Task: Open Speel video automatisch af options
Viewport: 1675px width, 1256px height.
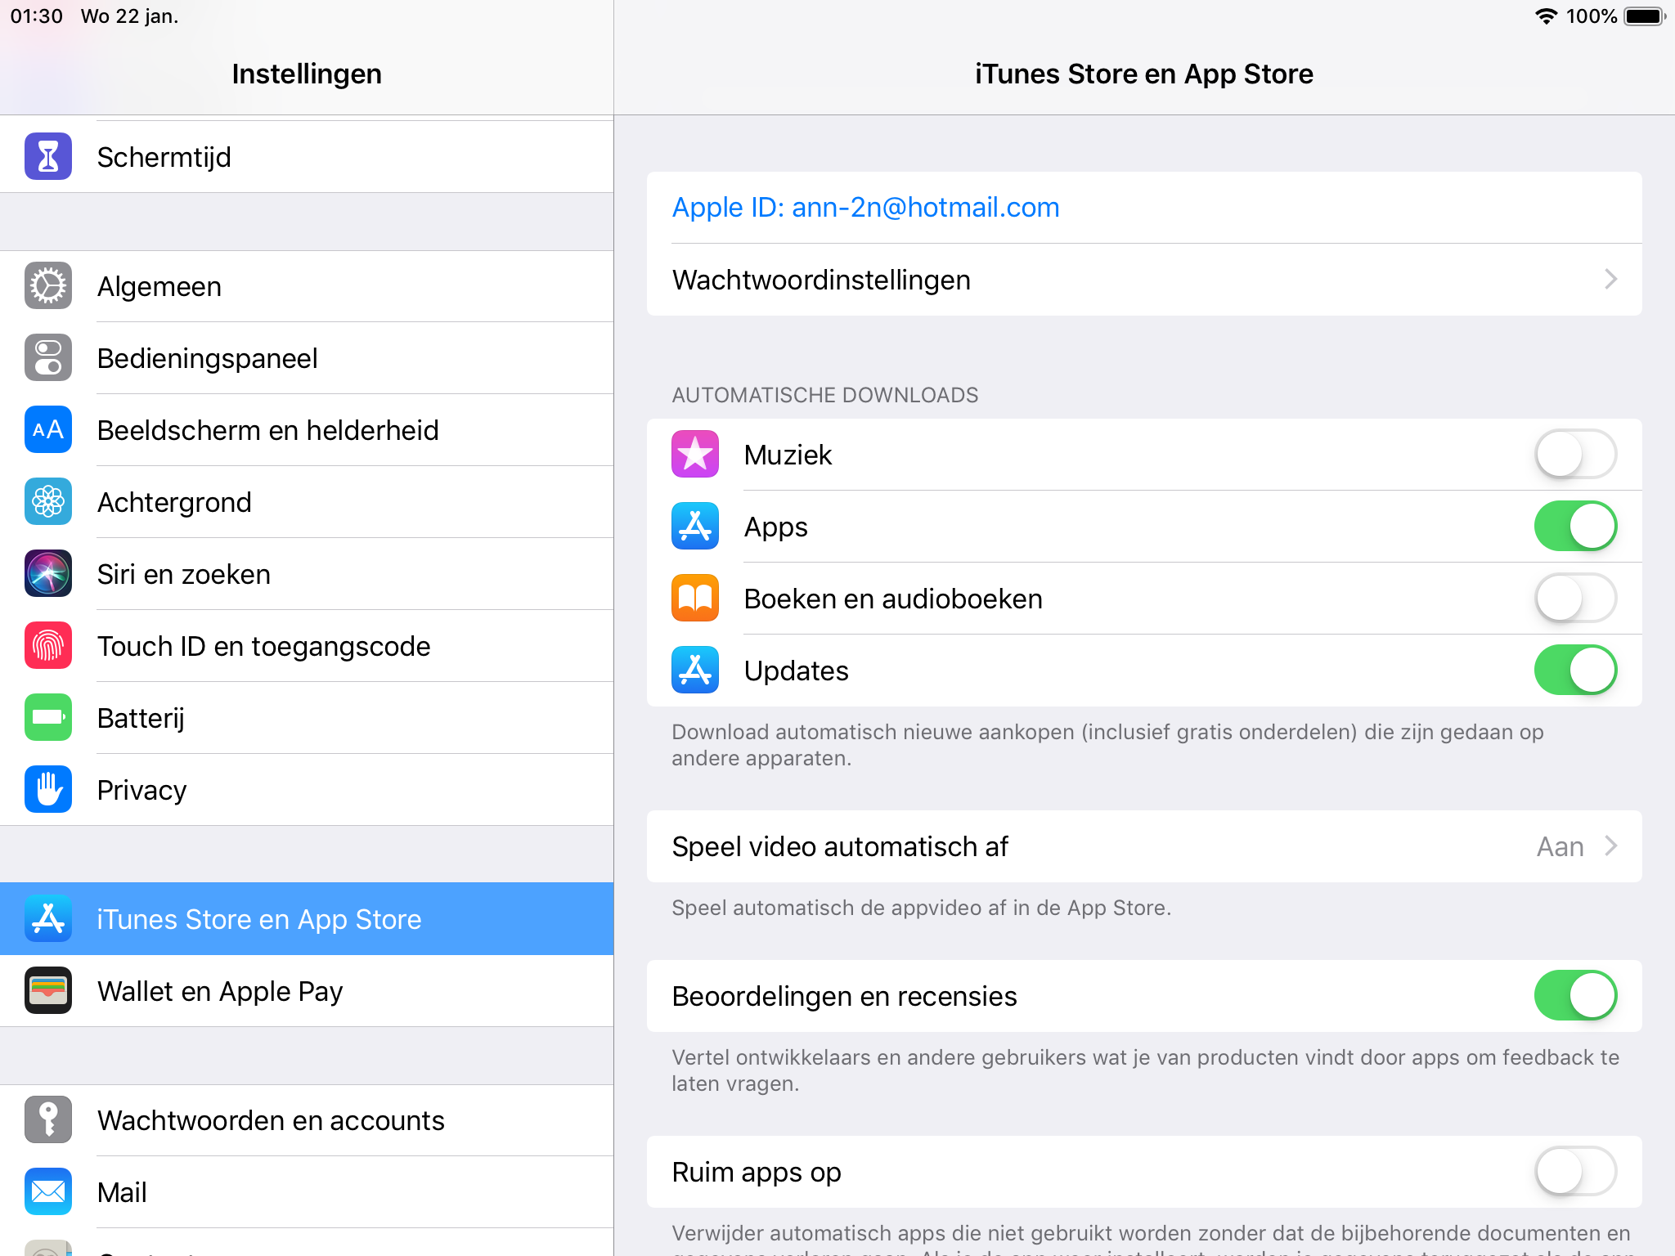Action: (x=1144, y=846)
